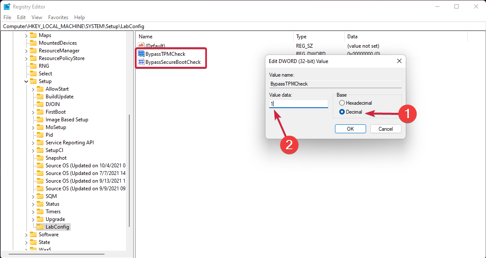Click the REG_SZ type cell
Image resolution: width=486 pixels, height=258 pixels.
(304, 46)
